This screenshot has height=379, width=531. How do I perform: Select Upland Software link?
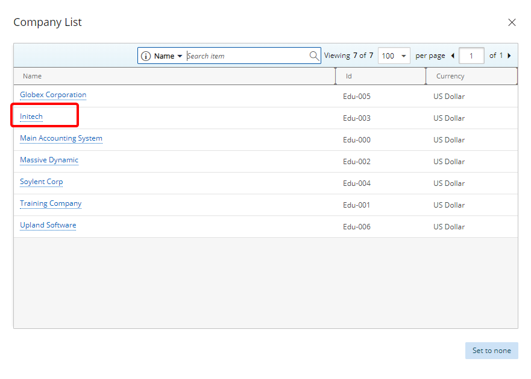[48, 225]
